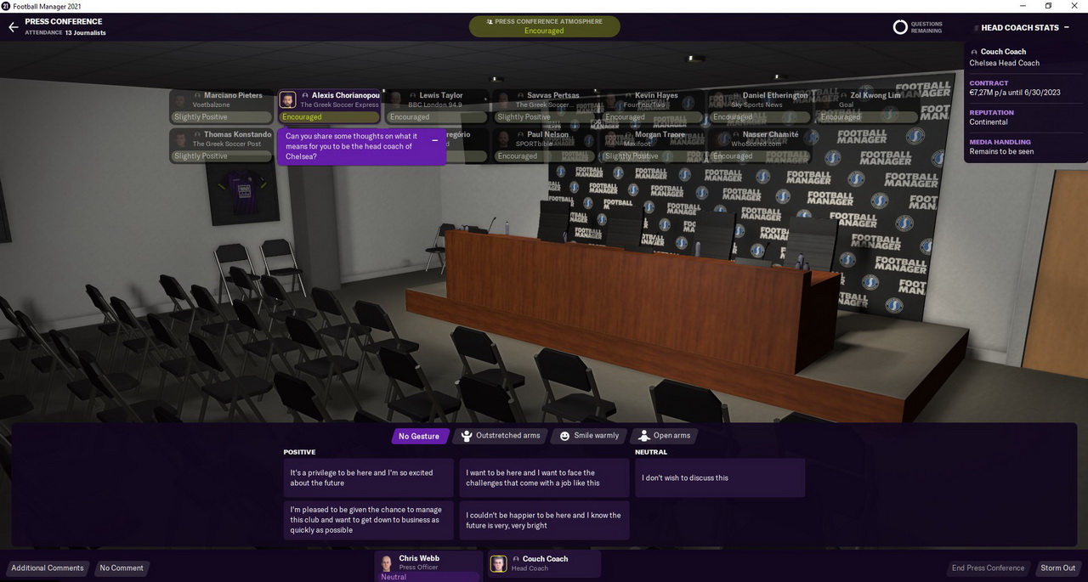Screen dimensions: 1088x582
Task: Choose the Outstretched arms gesture
Action: (x=500, y=436)
